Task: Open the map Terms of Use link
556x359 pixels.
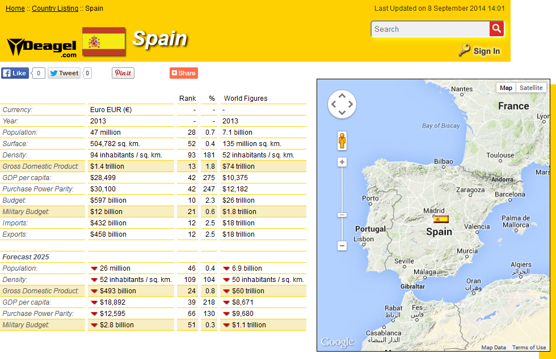Action: coord(529,347)
